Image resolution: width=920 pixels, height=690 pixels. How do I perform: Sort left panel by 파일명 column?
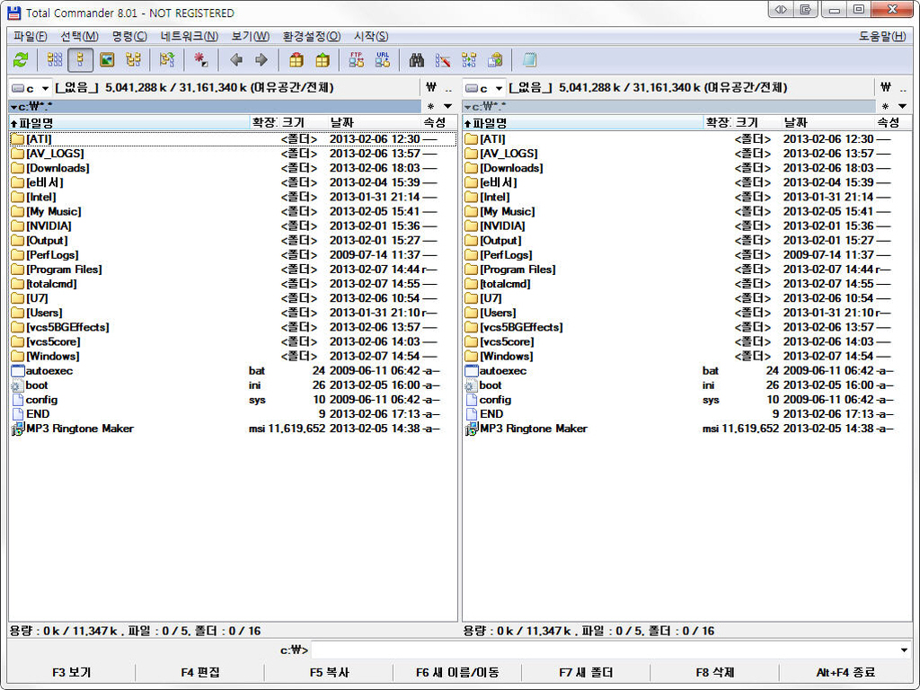pos(129,122)
